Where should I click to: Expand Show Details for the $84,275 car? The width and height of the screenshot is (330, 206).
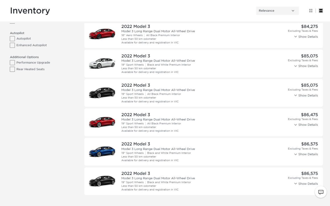(306, 37)
